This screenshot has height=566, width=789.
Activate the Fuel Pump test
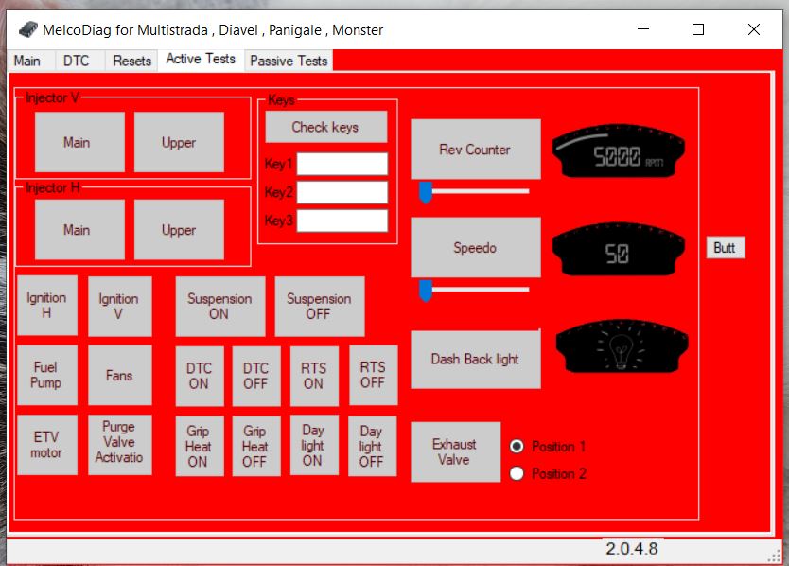point(46,375)
